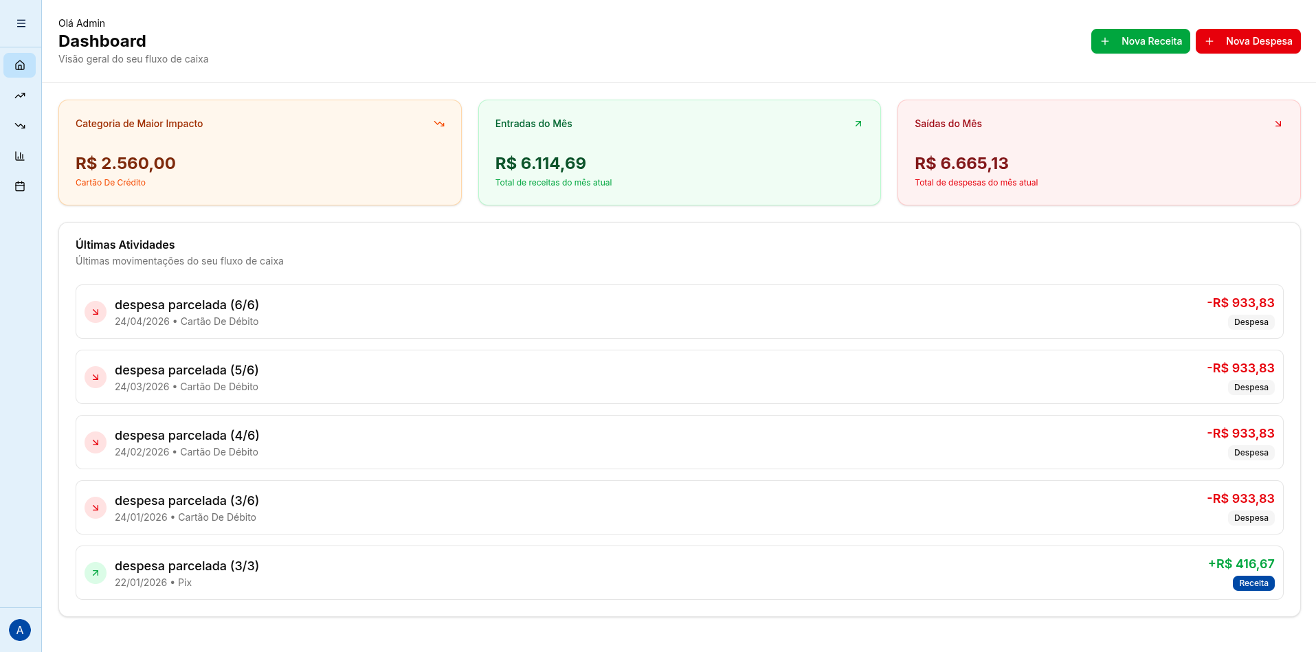Open the despesa parcelada (6/6) entry
Viewport: 1316px width, 652px height.
click(x=679, y=312)
